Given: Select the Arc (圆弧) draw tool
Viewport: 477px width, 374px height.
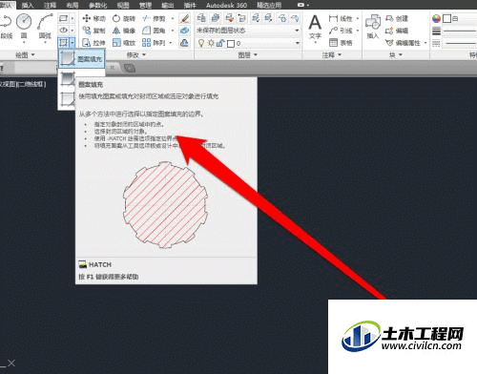Looking at the screenshot, I should (x=45, y=27).
